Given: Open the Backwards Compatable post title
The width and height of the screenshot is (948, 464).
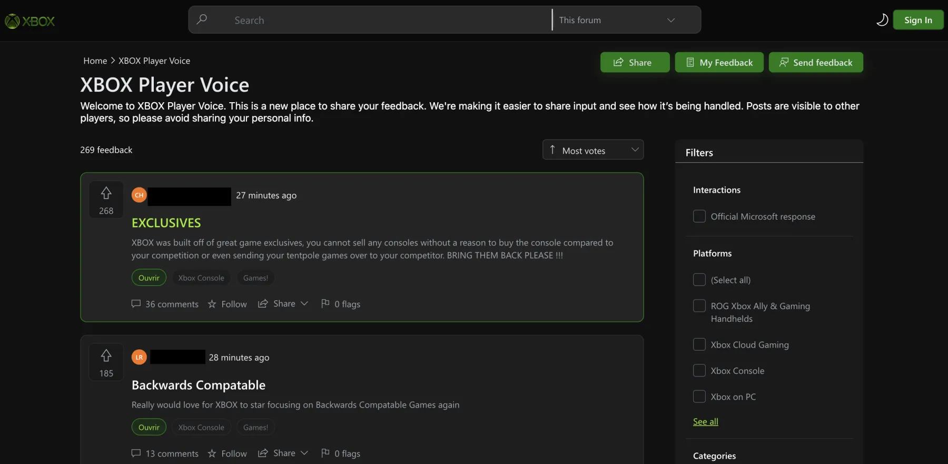Looking at the screenshot, I should [199, 385].
